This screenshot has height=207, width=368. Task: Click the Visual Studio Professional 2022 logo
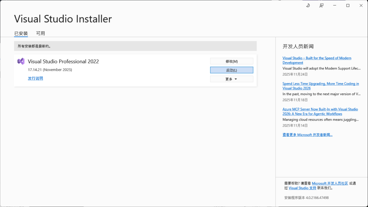(21, 61)
